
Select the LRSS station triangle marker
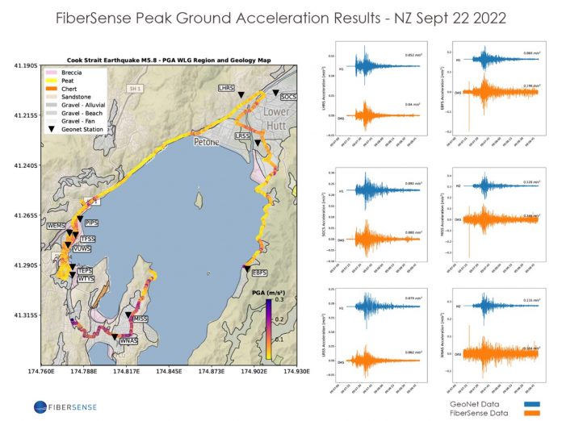[258, 143]
